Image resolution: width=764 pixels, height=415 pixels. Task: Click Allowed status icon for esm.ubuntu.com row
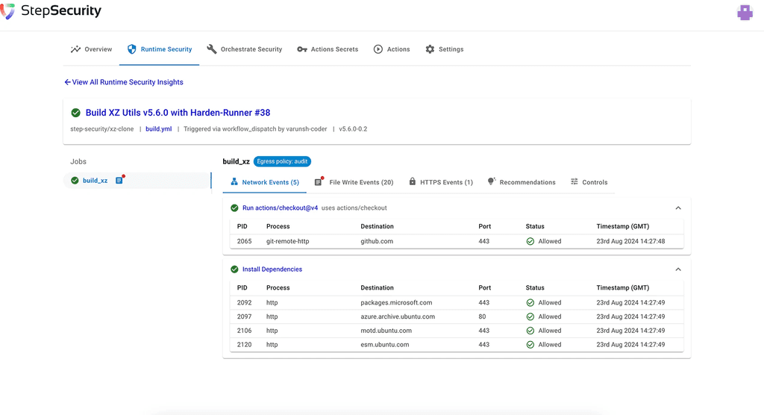(530, 345)
